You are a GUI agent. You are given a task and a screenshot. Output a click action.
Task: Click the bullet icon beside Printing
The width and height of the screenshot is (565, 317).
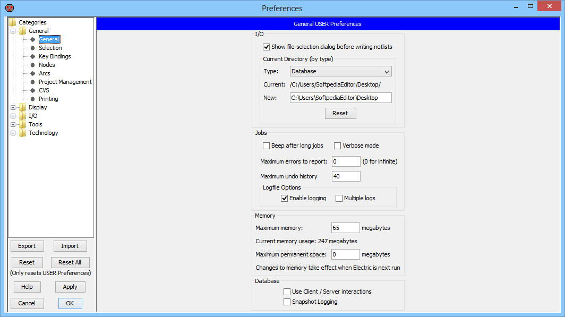click(x=33, y=99)
